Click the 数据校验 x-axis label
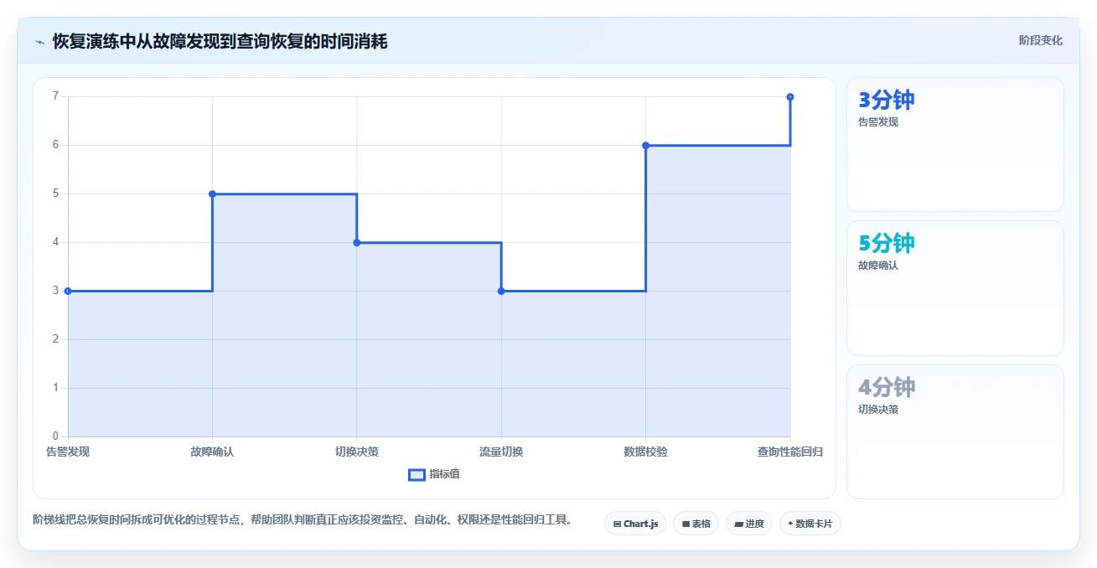The height and width of the screenshot is (568, 1097). [x=646, y=452]
